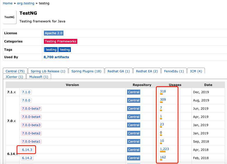
Task: Click the 7.0.x version group label
Action: (x=12, y=121)
